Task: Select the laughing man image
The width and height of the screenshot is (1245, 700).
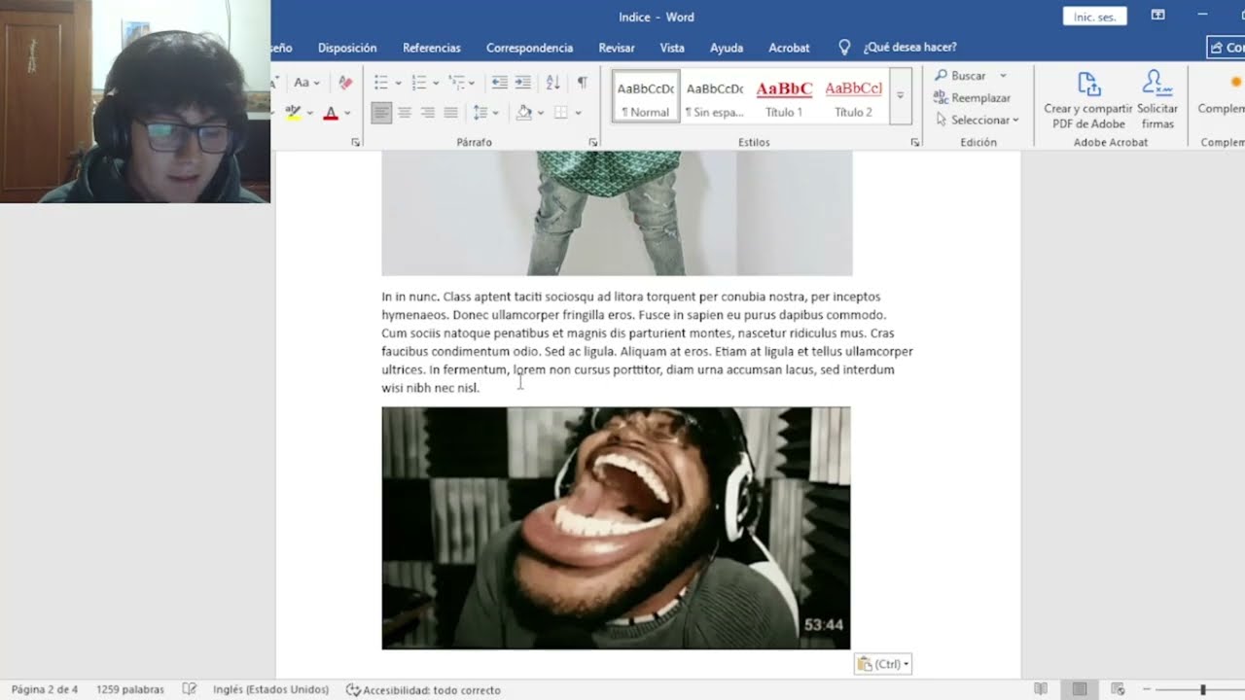Action: (x=616, y=528)
